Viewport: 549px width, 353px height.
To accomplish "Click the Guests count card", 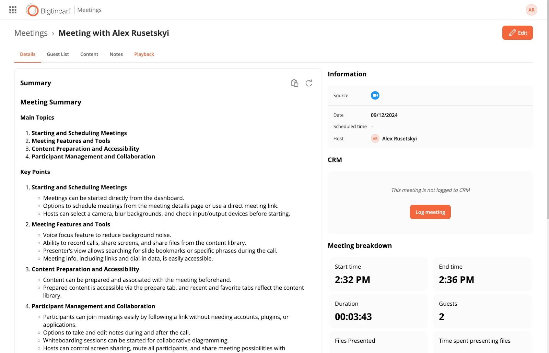I will [482, 311].
